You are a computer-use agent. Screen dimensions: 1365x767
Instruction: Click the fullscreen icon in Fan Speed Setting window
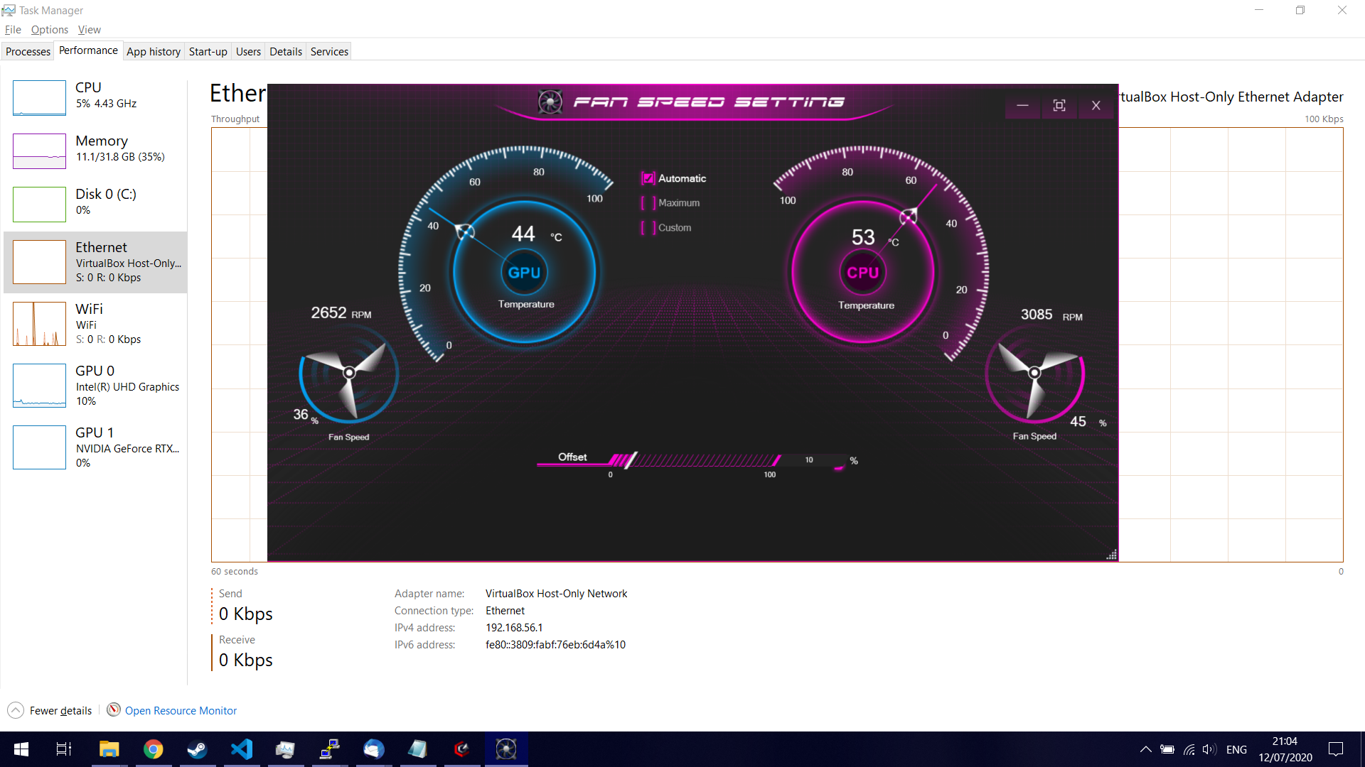click(1059, 106)
